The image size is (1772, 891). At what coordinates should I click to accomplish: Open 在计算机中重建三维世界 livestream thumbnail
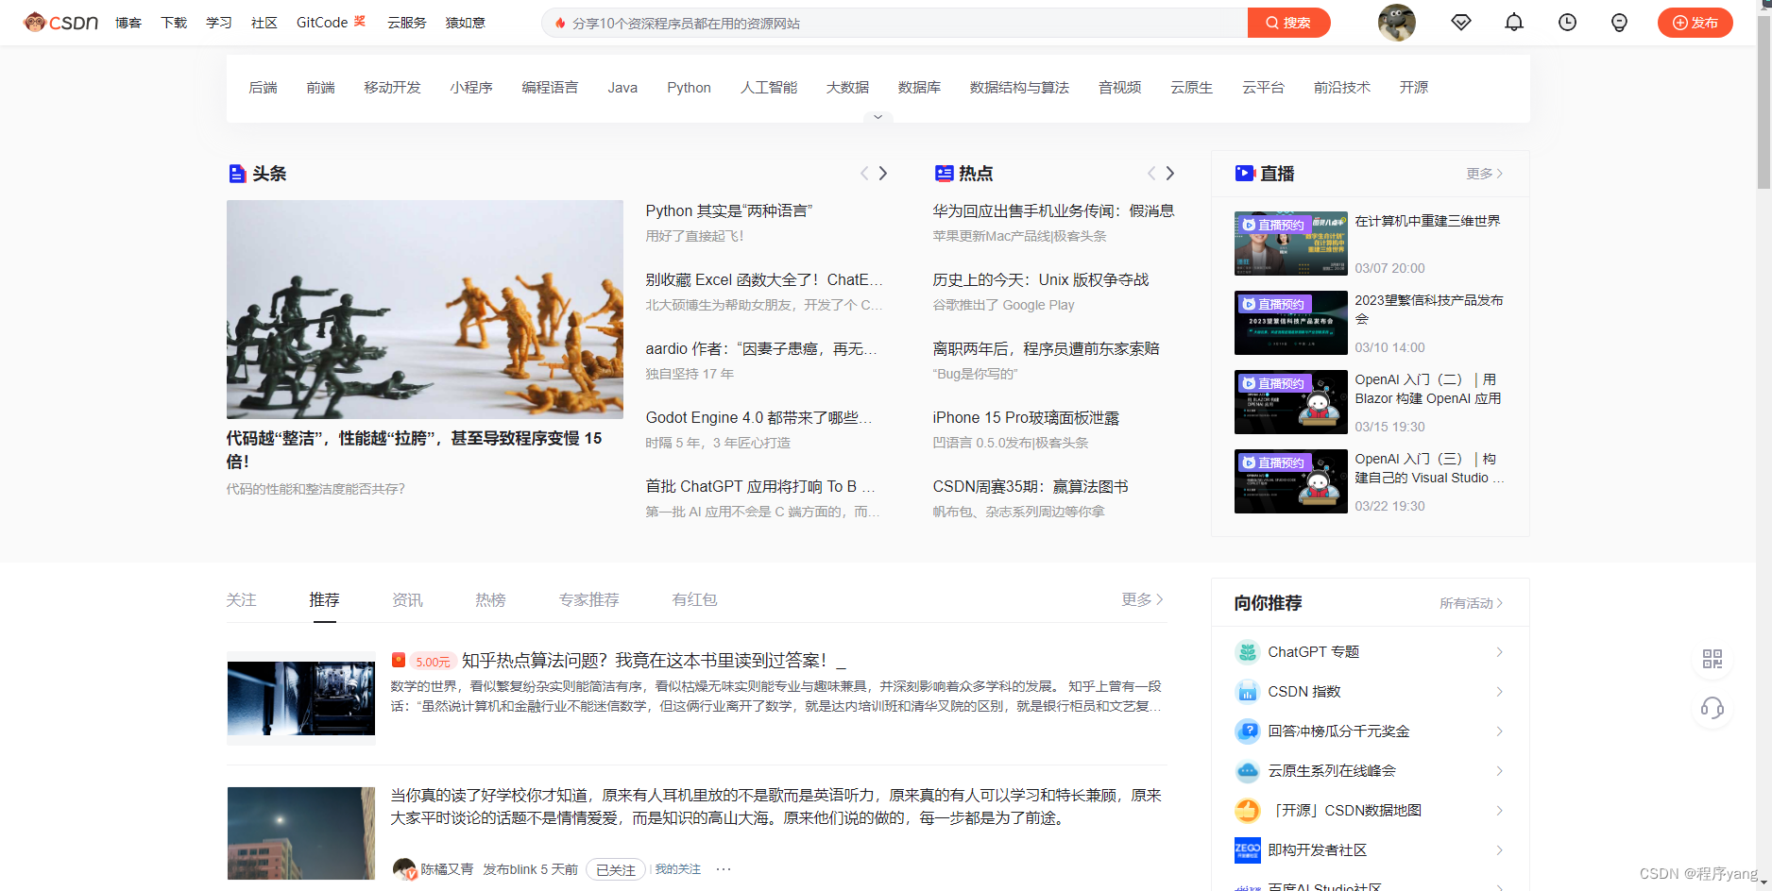click(1290, 244)
